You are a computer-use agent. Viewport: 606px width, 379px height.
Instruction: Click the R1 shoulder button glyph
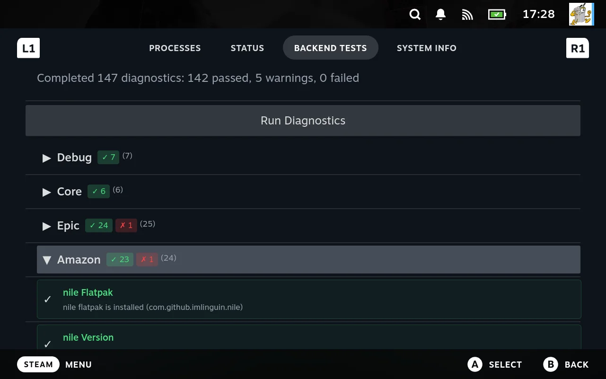tap(578, 48)
